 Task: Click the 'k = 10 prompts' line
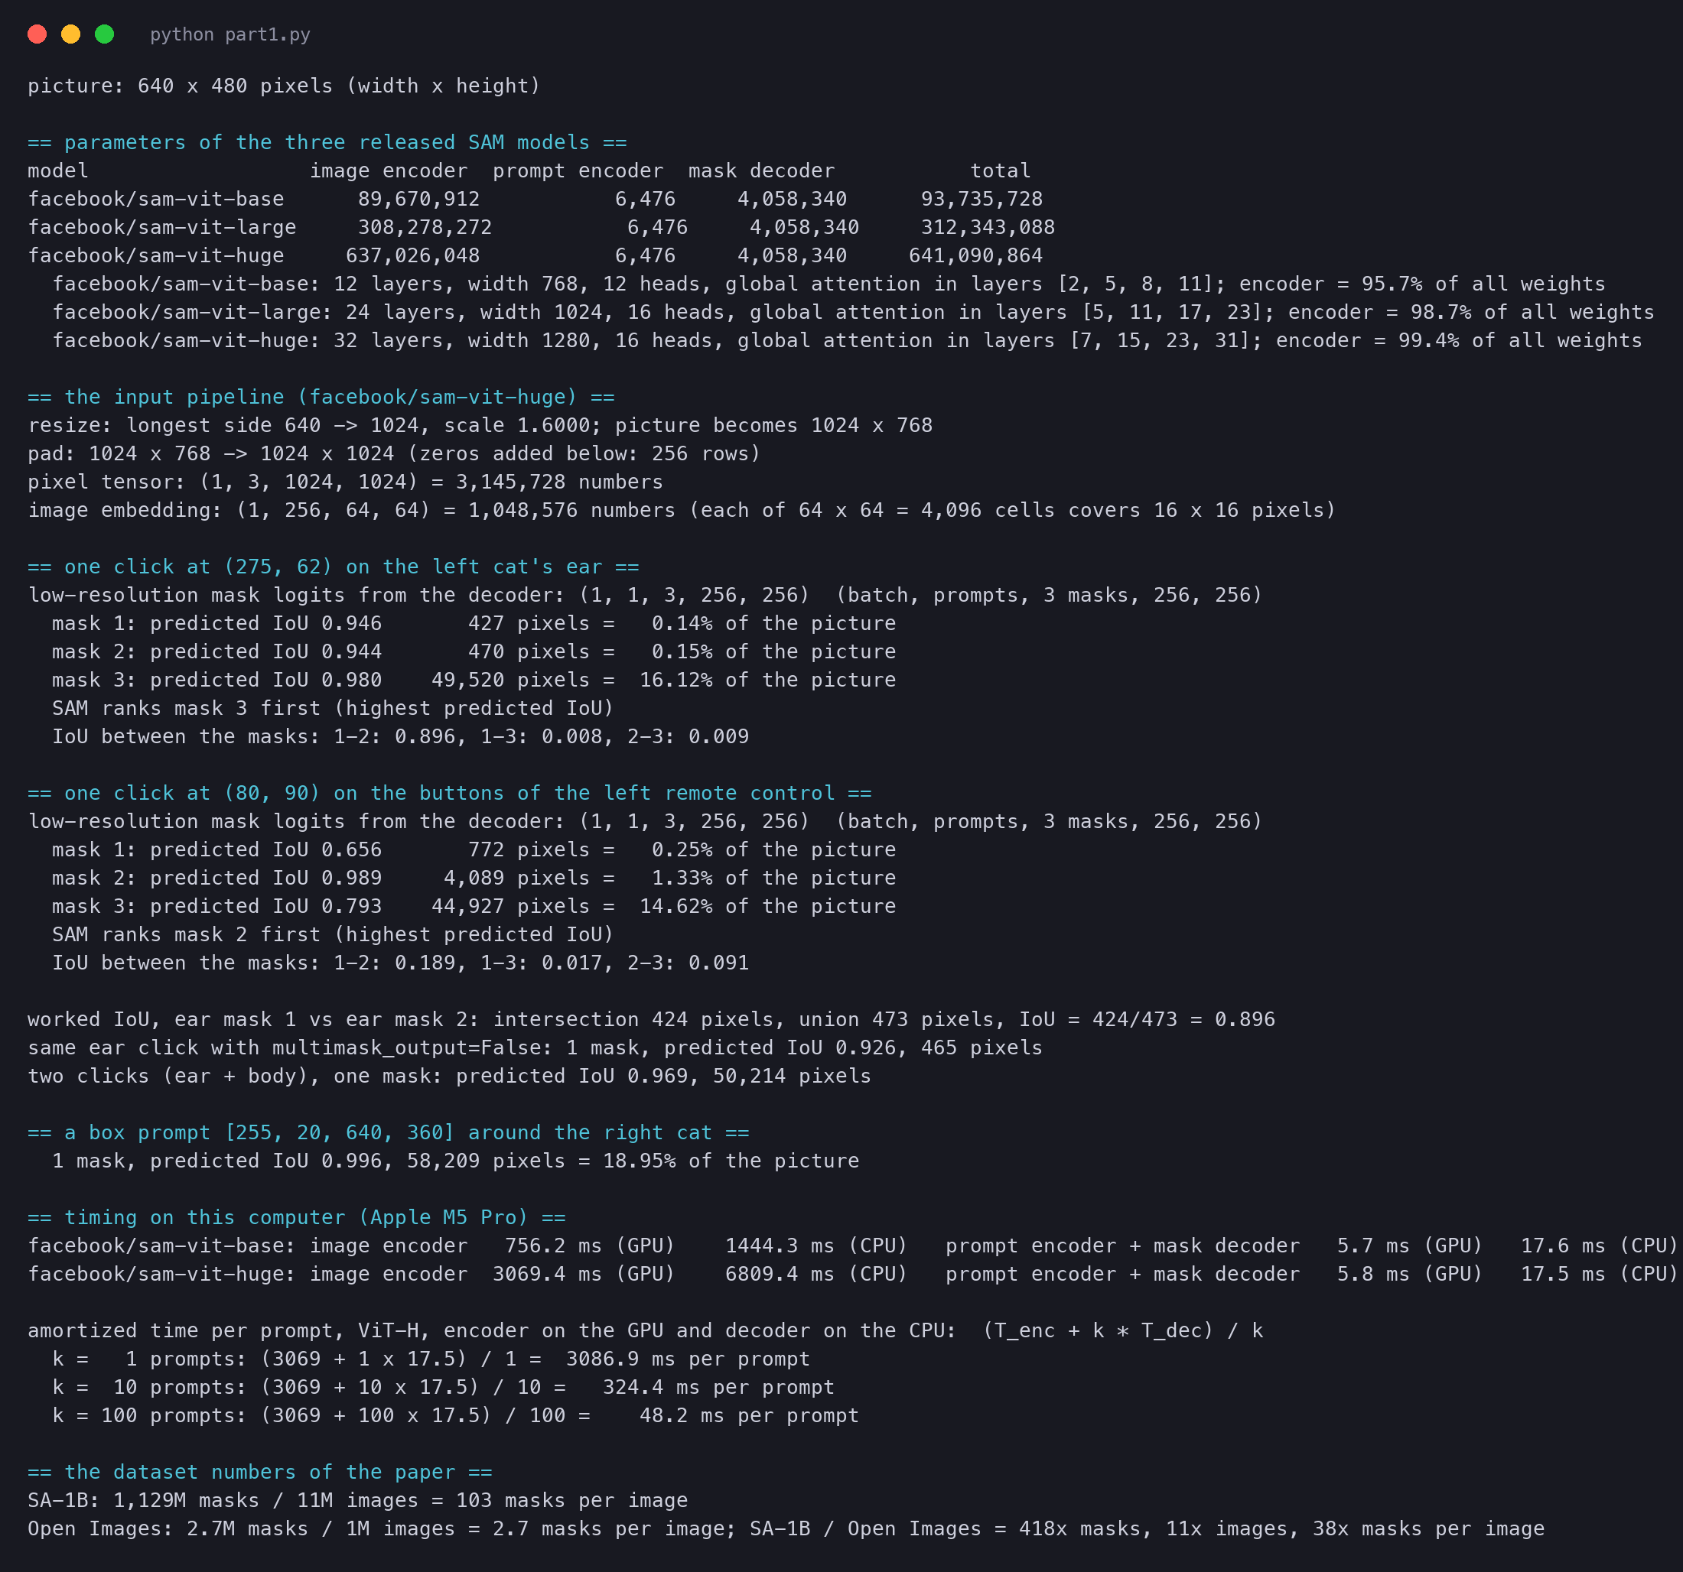coord(444,1388)
